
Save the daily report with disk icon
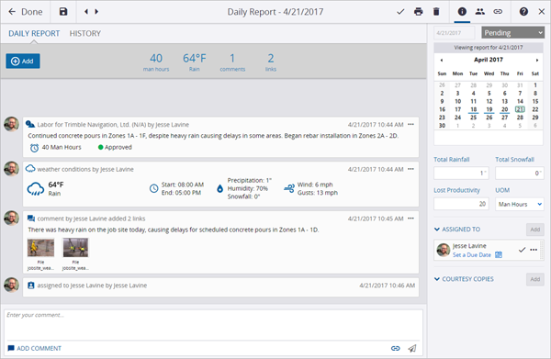click(x=63, y=12)
